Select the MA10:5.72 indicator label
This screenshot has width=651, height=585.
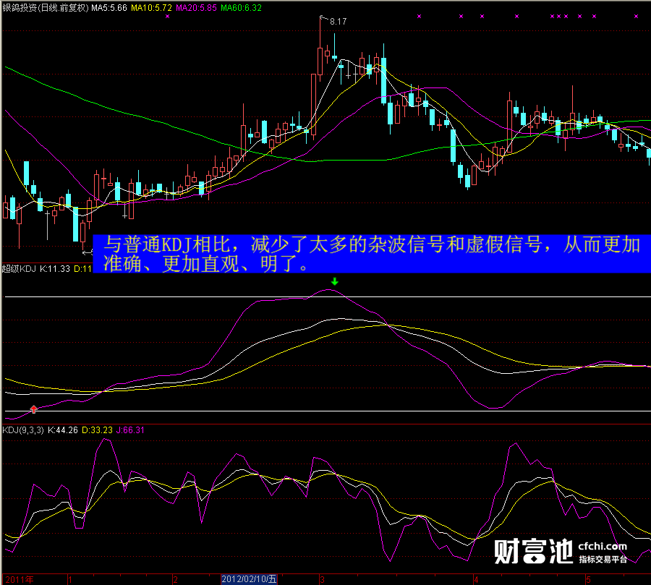click(x=151, y=7)
